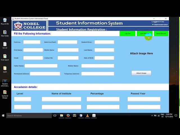Image resolution: width=180 pixels, height=135 pixels.
Task: Select the Email input field
Action: click(x=33, y=58)
